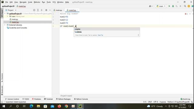194x109 pixels.
Task: Go to previous highlighted error arrow
Action: tap(190, 14)
